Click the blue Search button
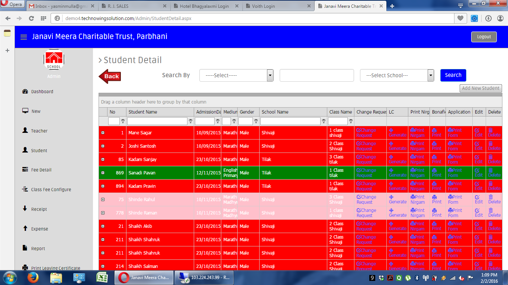The height and width of the screenshot is (285, 508). (453, 75)
